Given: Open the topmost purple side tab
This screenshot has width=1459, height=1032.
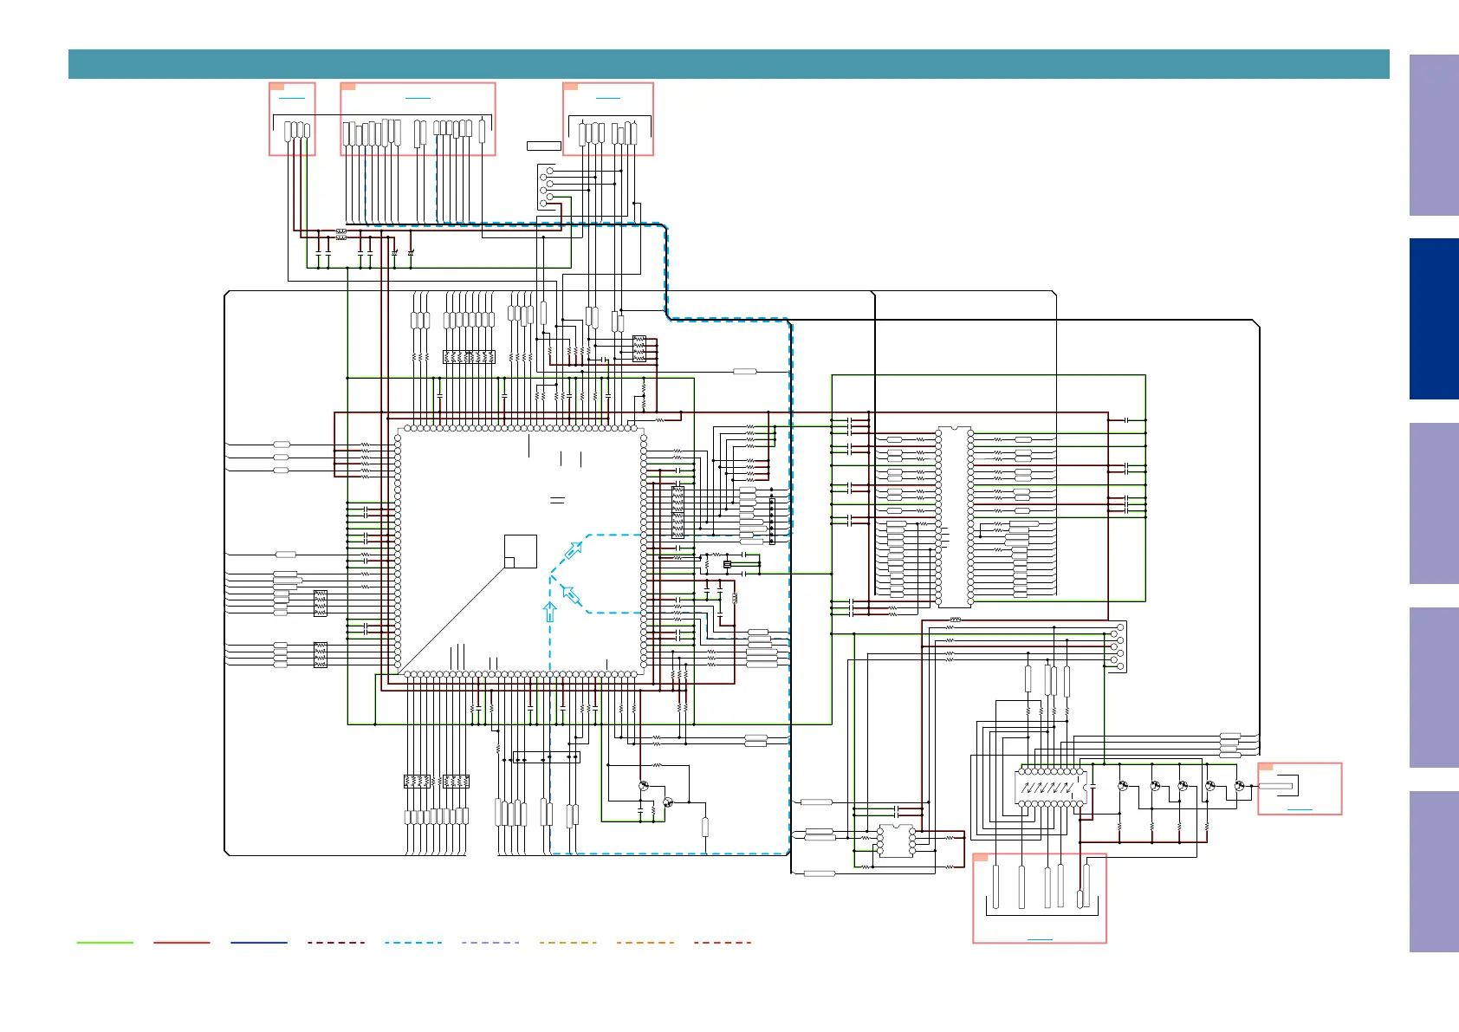Looking at the screenshot, I should pos(1434,135).
